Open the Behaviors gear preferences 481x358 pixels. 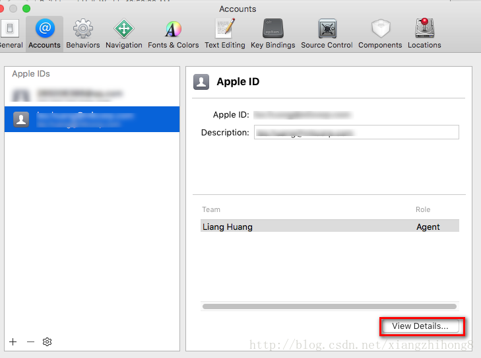(x=83, y=34)
